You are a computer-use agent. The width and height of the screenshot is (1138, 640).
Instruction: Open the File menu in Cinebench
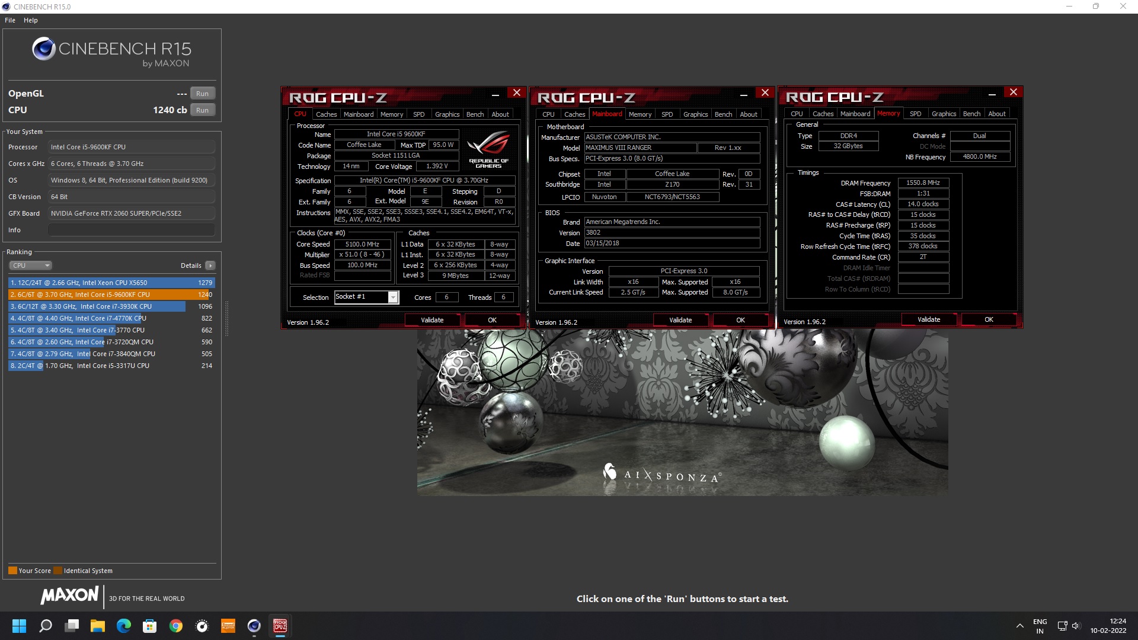(10, 20)
